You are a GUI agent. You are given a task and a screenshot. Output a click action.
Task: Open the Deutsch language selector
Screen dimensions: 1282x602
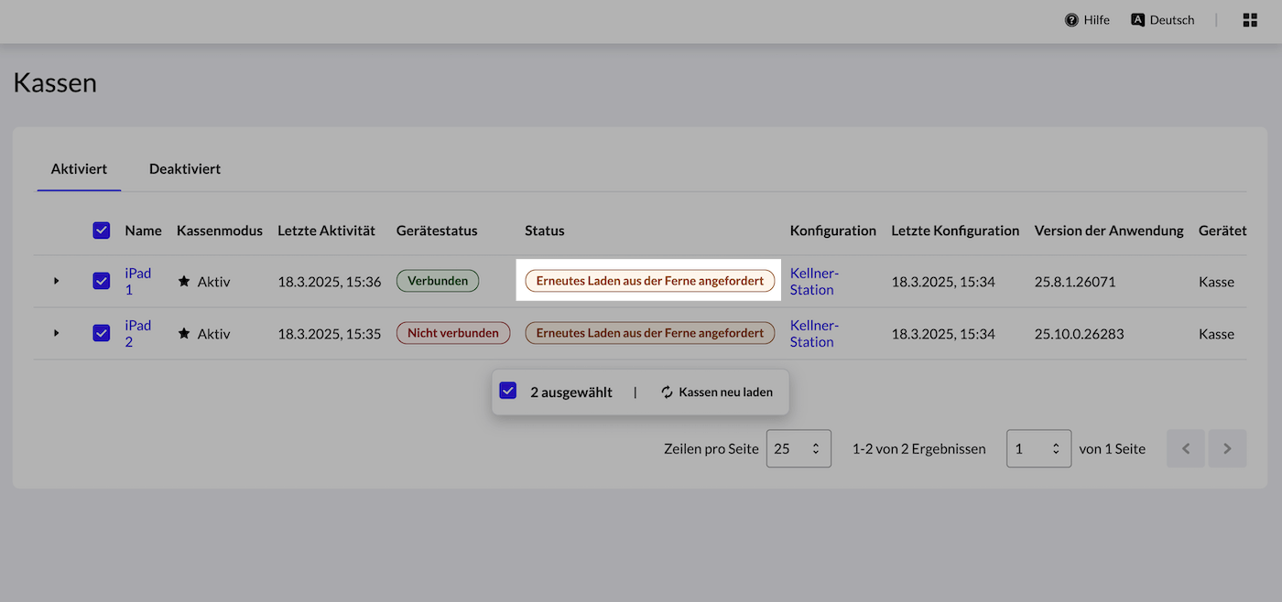coord(1163,20)
